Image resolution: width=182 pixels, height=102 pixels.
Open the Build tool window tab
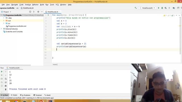click(47, 95)
